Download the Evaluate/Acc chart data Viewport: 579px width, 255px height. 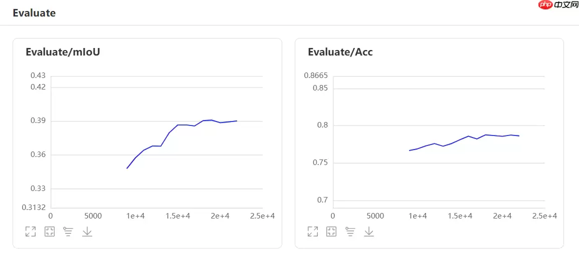click(369, 231)
